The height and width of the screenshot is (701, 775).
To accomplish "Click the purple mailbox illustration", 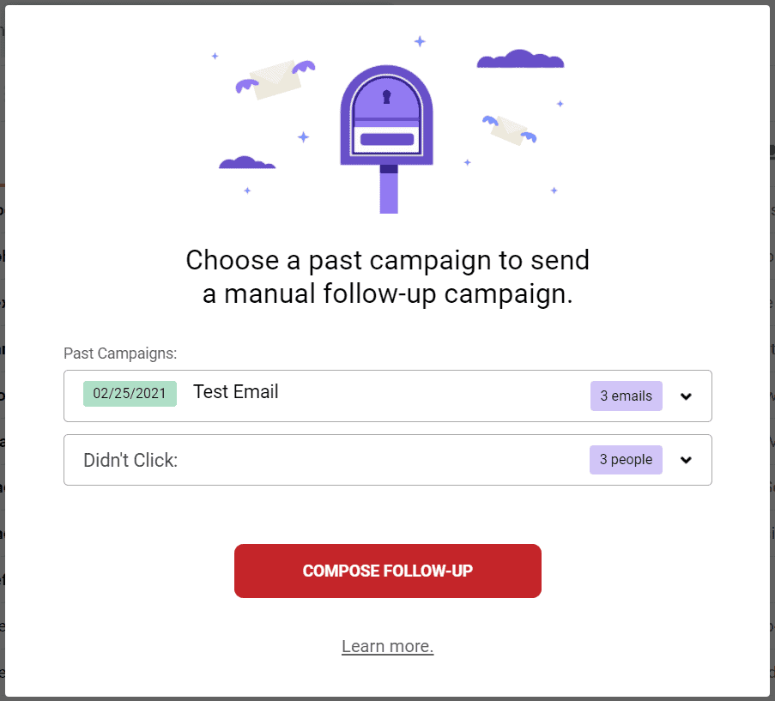I will tap(387, 138).
